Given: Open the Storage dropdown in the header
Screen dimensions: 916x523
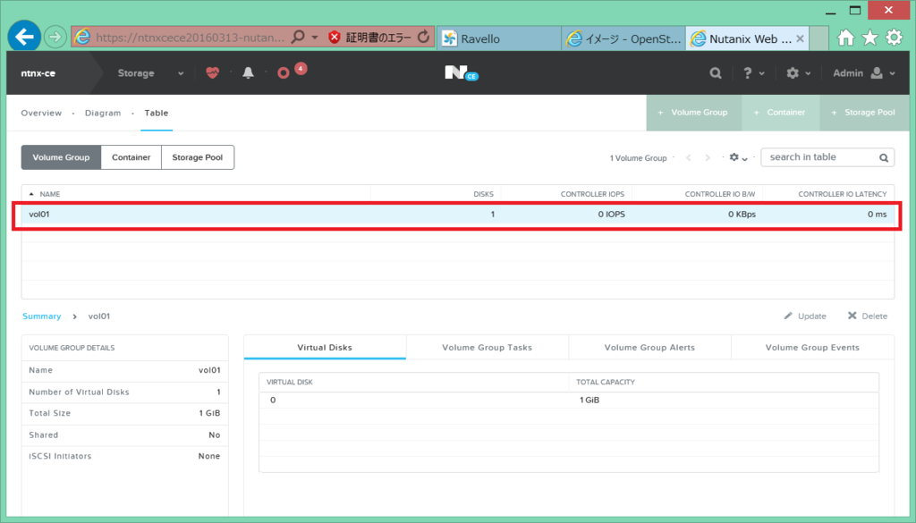Looking at the screenshot, I should [x=154, y=72].
